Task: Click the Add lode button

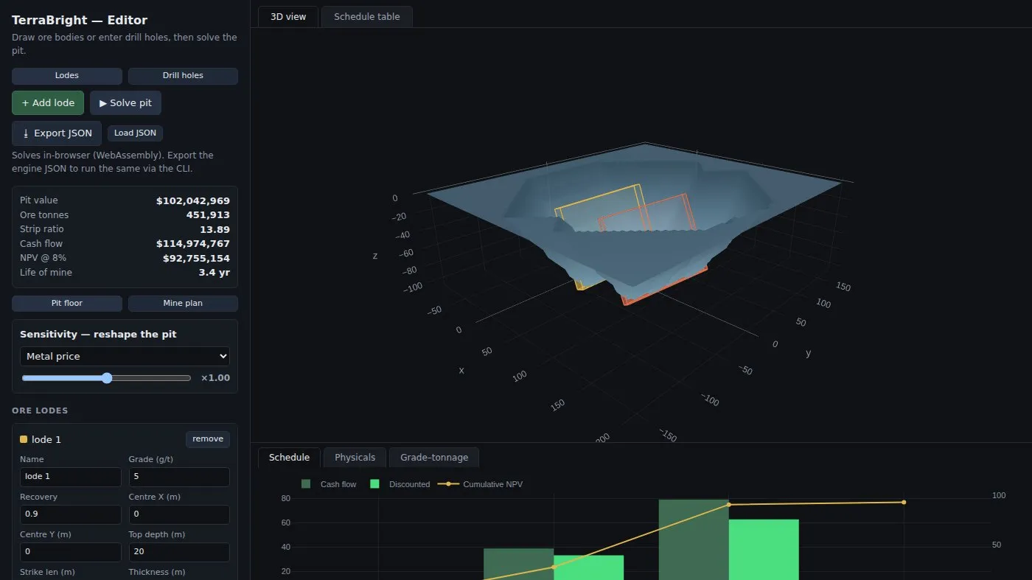Action: click(x=48, y=103)
